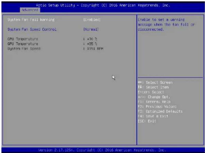Viewport: 205px width, 153px height.
Task: Click the ESC: Exit hint
Action: click(147, 121)
